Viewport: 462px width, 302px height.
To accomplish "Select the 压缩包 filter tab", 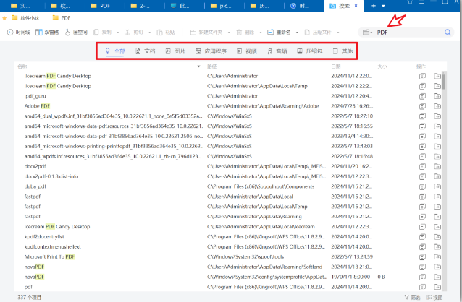I will 310,51.
